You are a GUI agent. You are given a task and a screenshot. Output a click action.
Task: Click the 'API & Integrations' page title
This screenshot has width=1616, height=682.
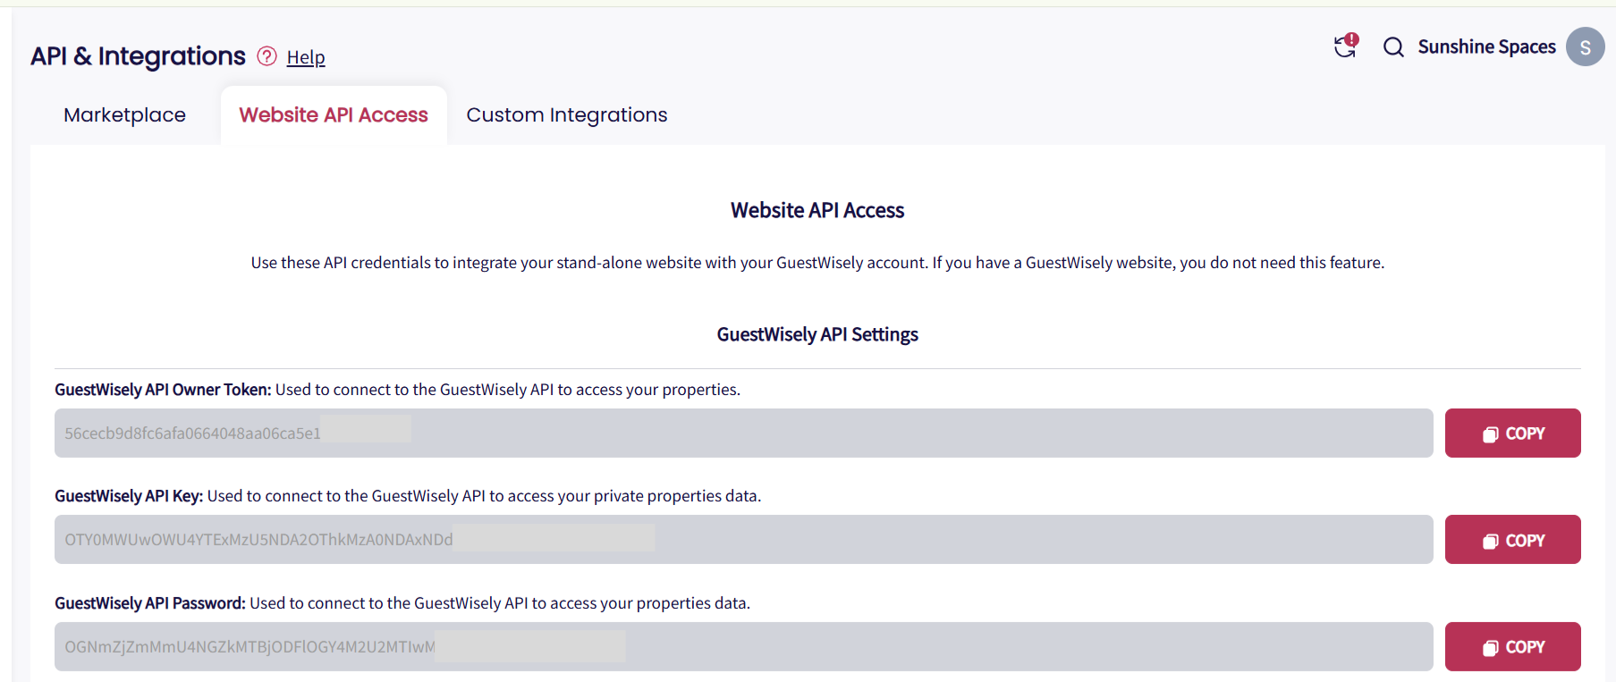point(138,56)
